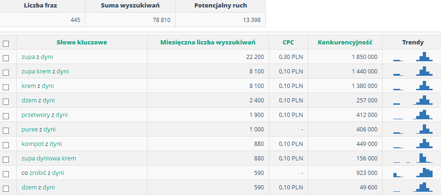Sort by Miesięczna liczba wyszukiwań header

coord(208,43)
